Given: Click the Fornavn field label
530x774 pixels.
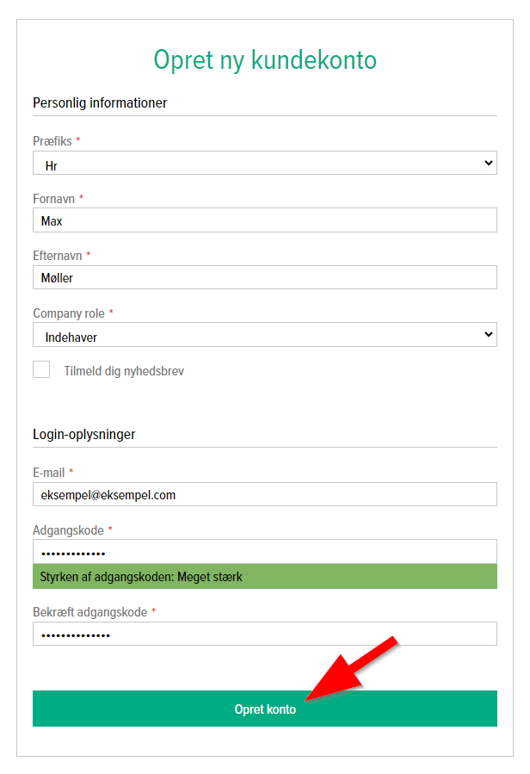Looking at the screenshot, I should coord(53,199).
